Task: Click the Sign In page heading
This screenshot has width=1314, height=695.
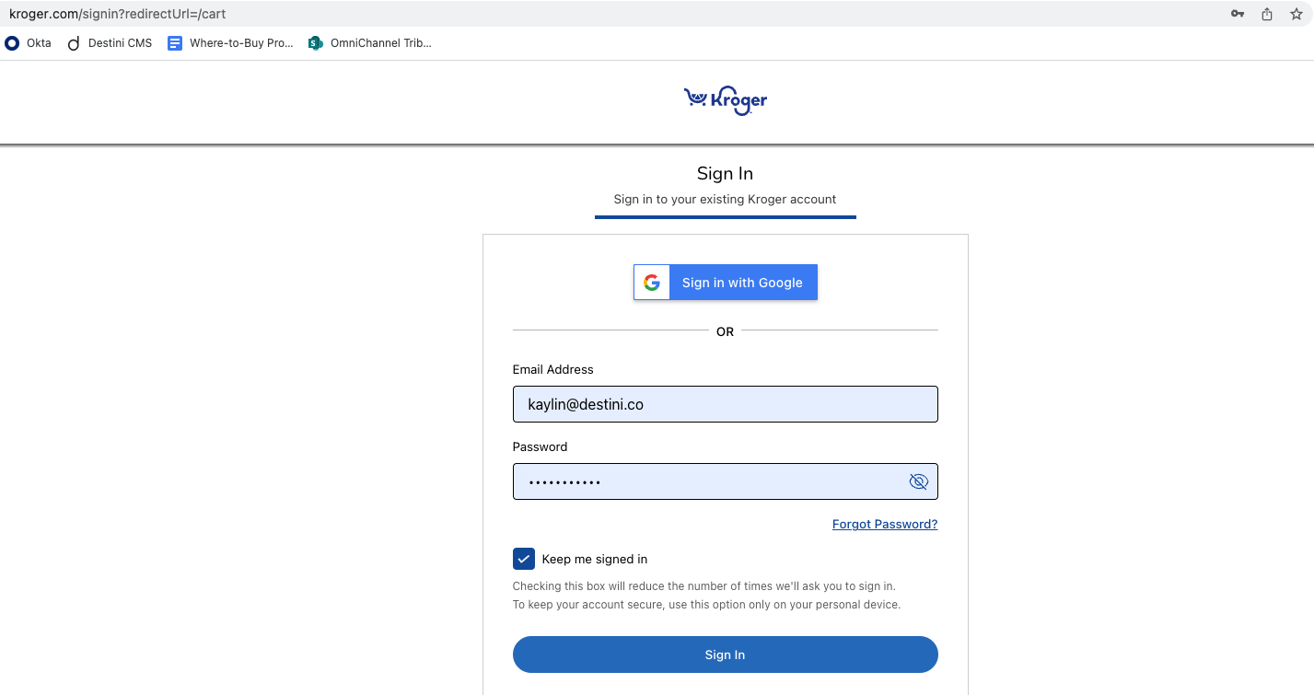Action: pyautogui.click(x=726, y=173)
